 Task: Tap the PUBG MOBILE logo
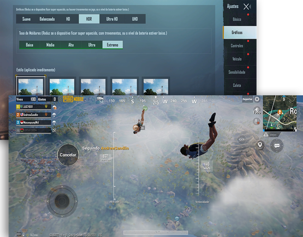pyautogui.click(x=73, y=99)
